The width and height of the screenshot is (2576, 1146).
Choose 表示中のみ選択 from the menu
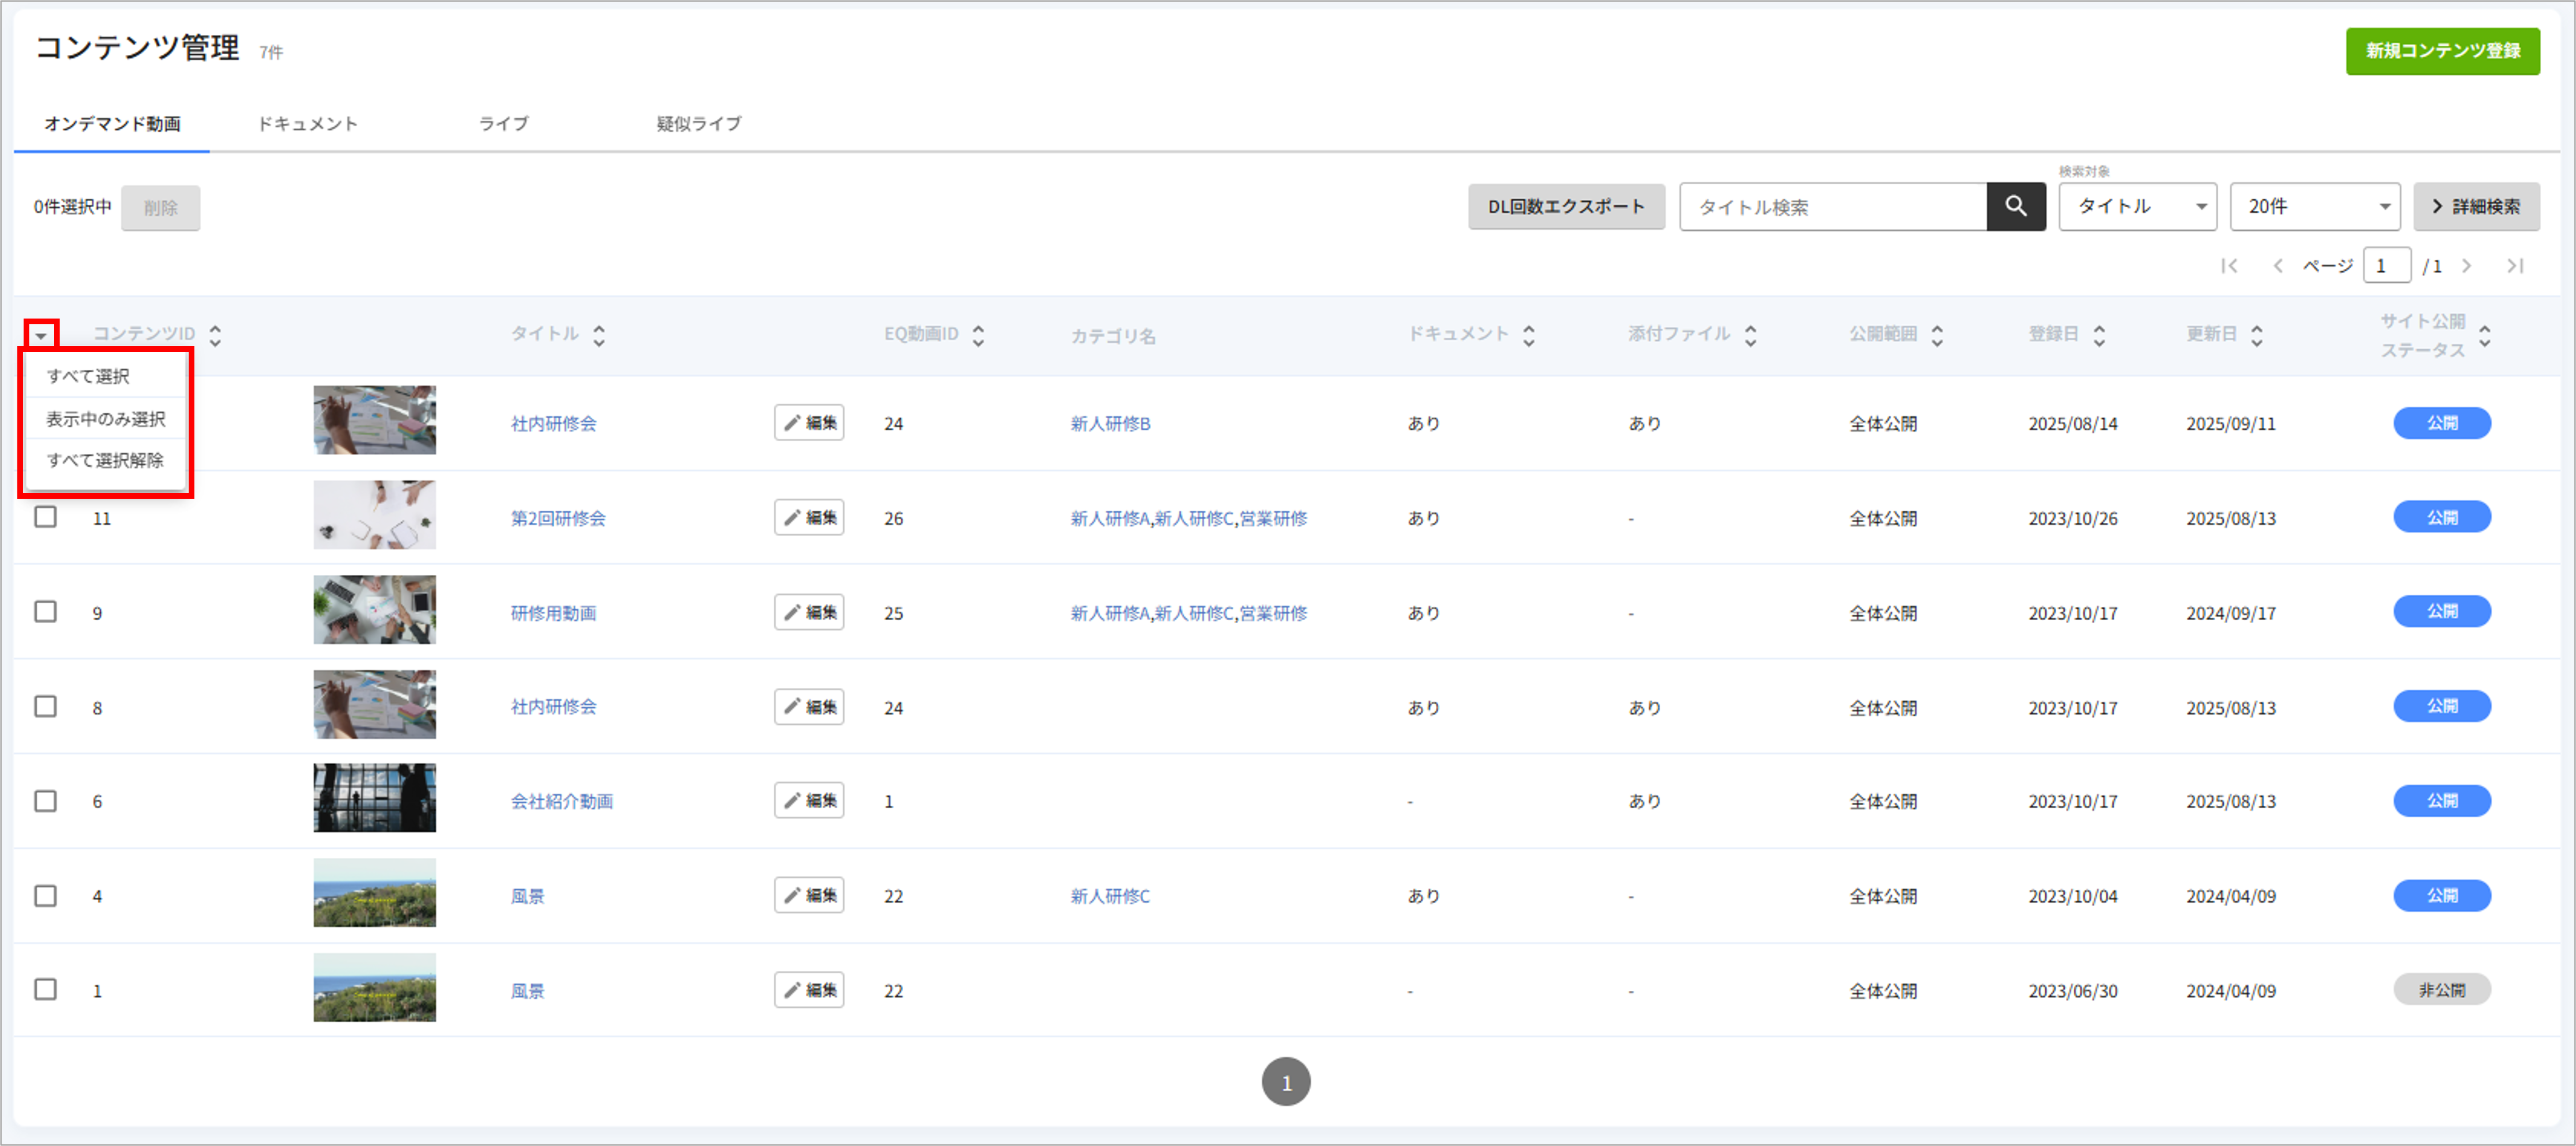coord(105,418)
